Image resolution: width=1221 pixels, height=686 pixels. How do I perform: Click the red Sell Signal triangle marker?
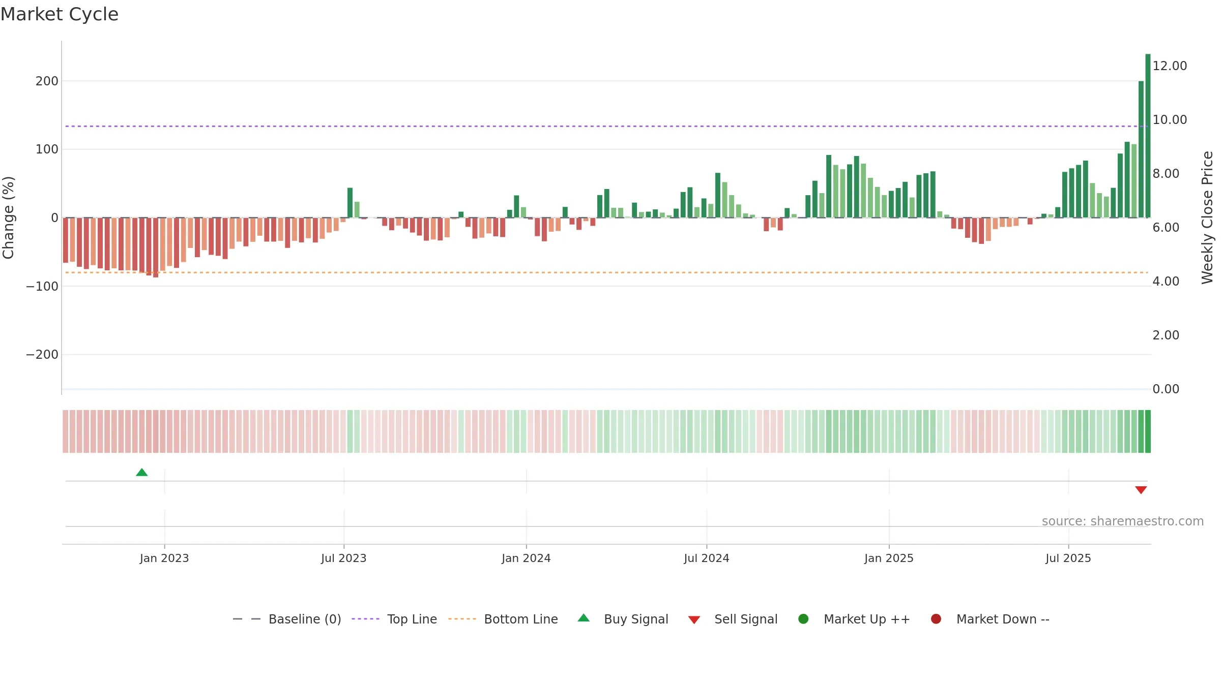coord(1141,490)
